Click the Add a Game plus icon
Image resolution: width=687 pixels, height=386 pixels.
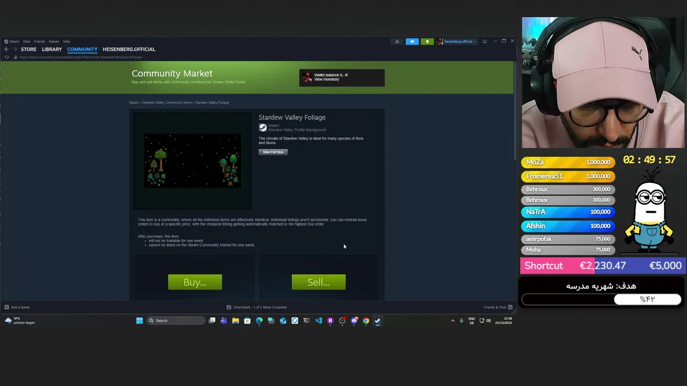pos(6,307)
